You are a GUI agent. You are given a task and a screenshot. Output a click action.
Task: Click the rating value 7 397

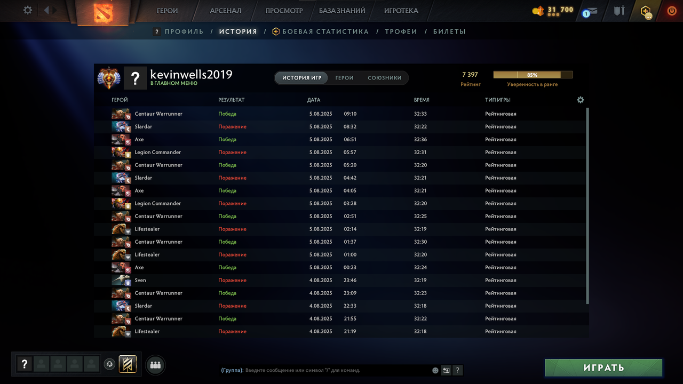(470, 75)
